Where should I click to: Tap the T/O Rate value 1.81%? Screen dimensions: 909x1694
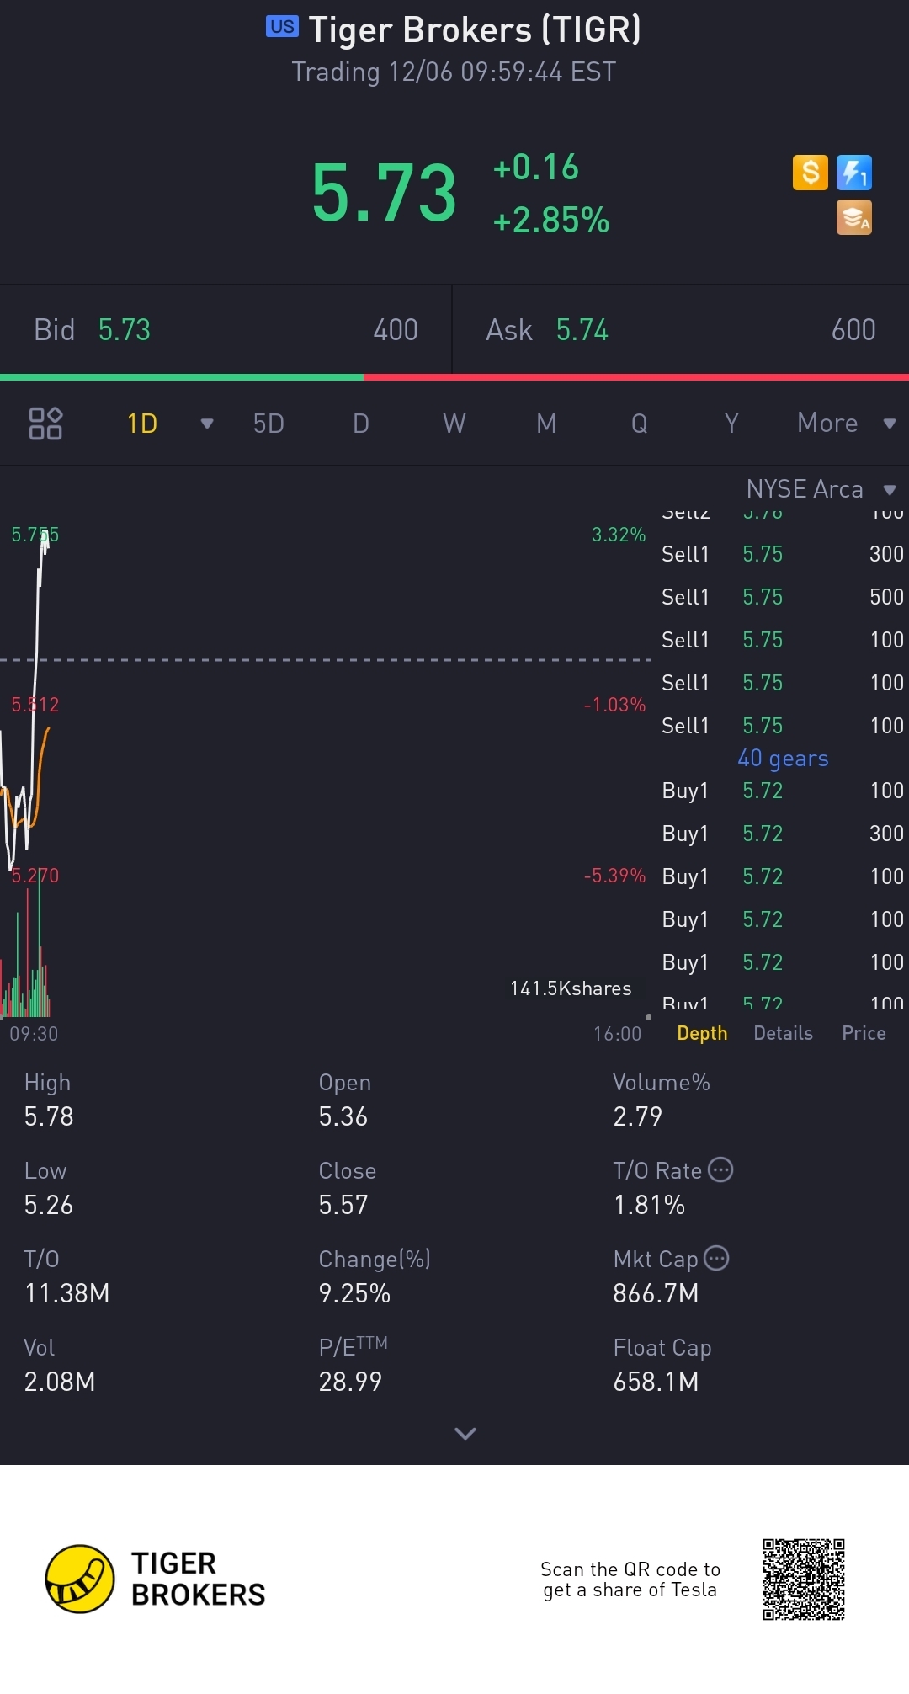tap(649, 1205)
